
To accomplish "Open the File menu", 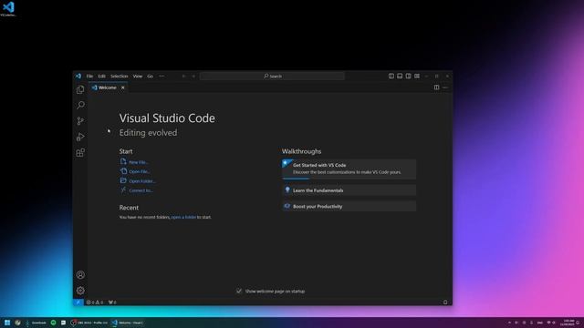I will [x=89, y=77].
